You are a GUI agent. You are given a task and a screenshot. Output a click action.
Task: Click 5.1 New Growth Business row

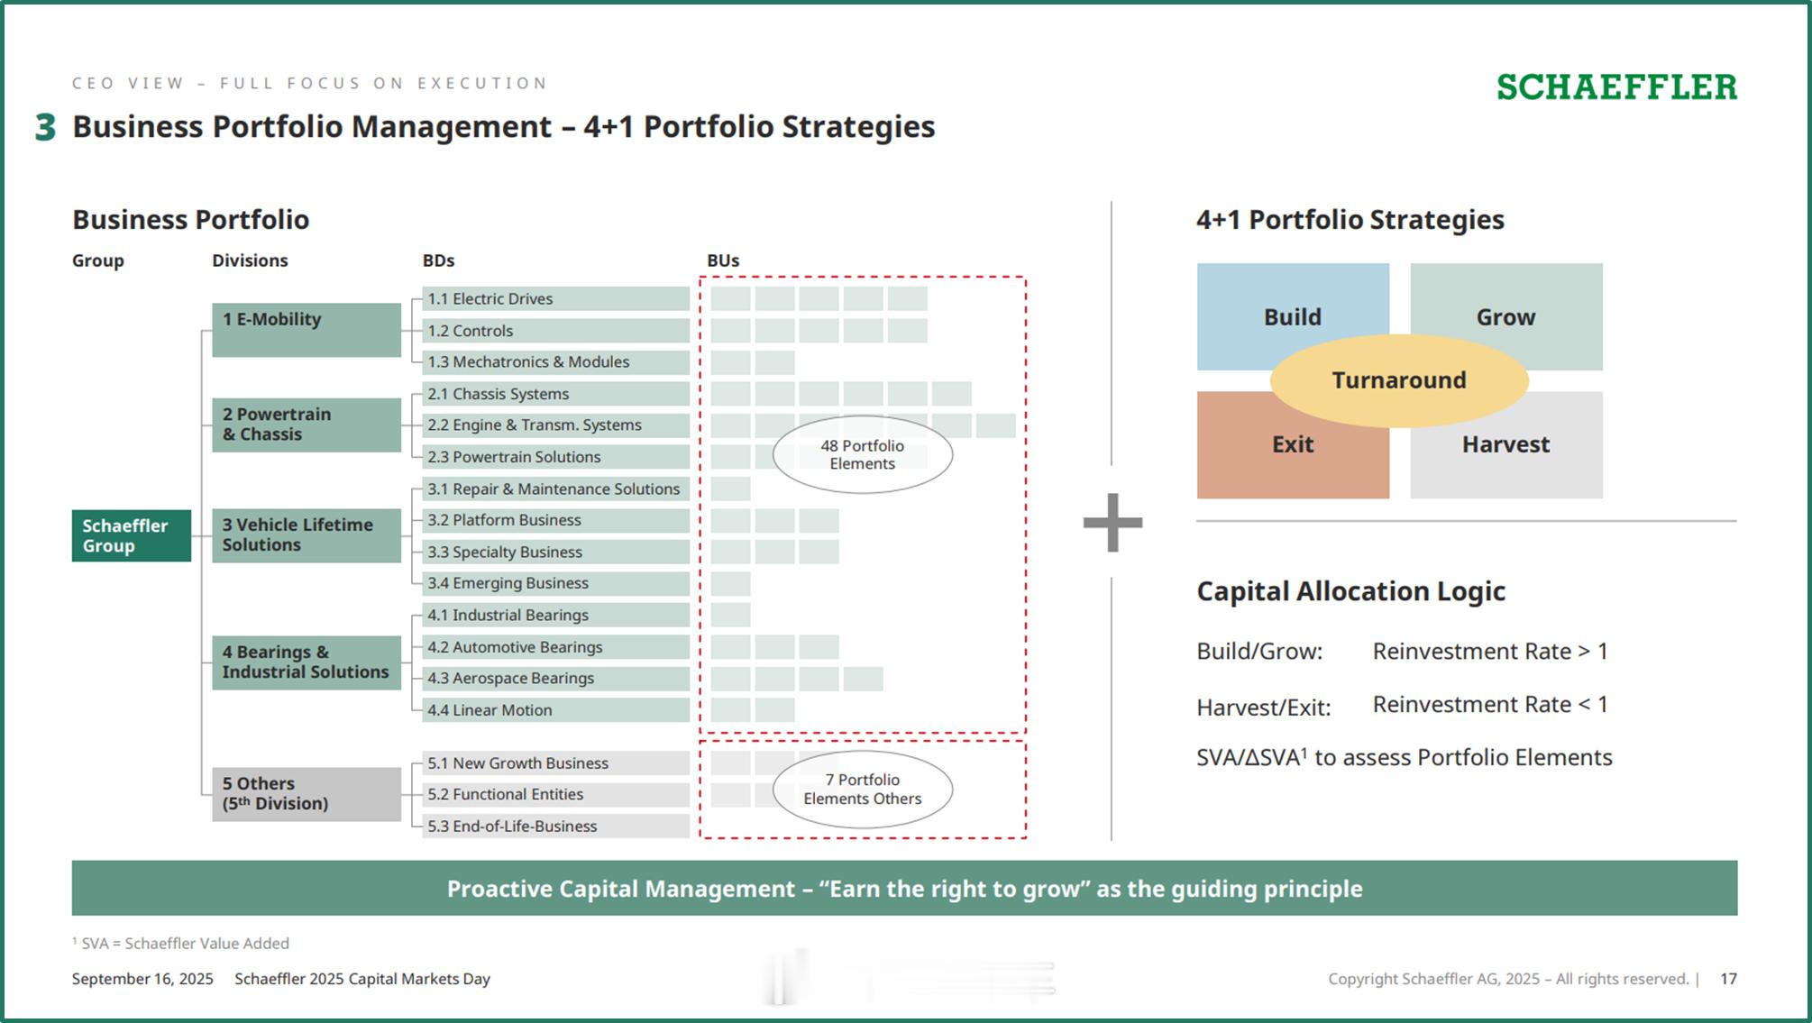[x=556, y=763]
